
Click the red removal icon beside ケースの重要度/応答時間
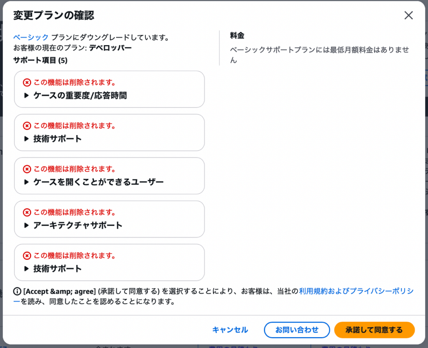click(28, 82)
